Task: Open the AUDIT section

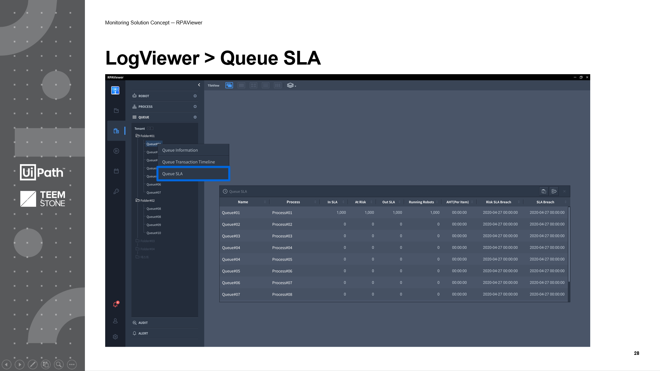Action: 143,323
